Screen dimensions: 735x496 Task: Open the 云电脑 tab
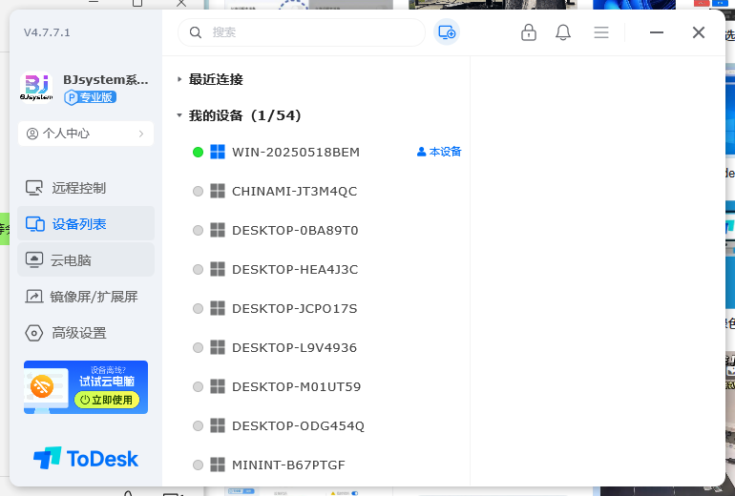(x=71, y=259)
